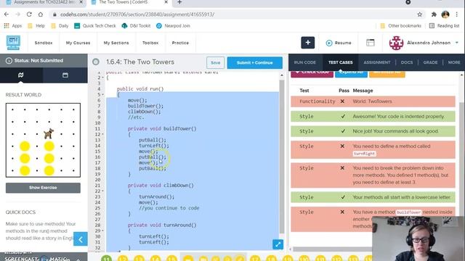Click the buildTower(); call on line 7
This screenshot has height=261, width=465.
tap(145, 106)
